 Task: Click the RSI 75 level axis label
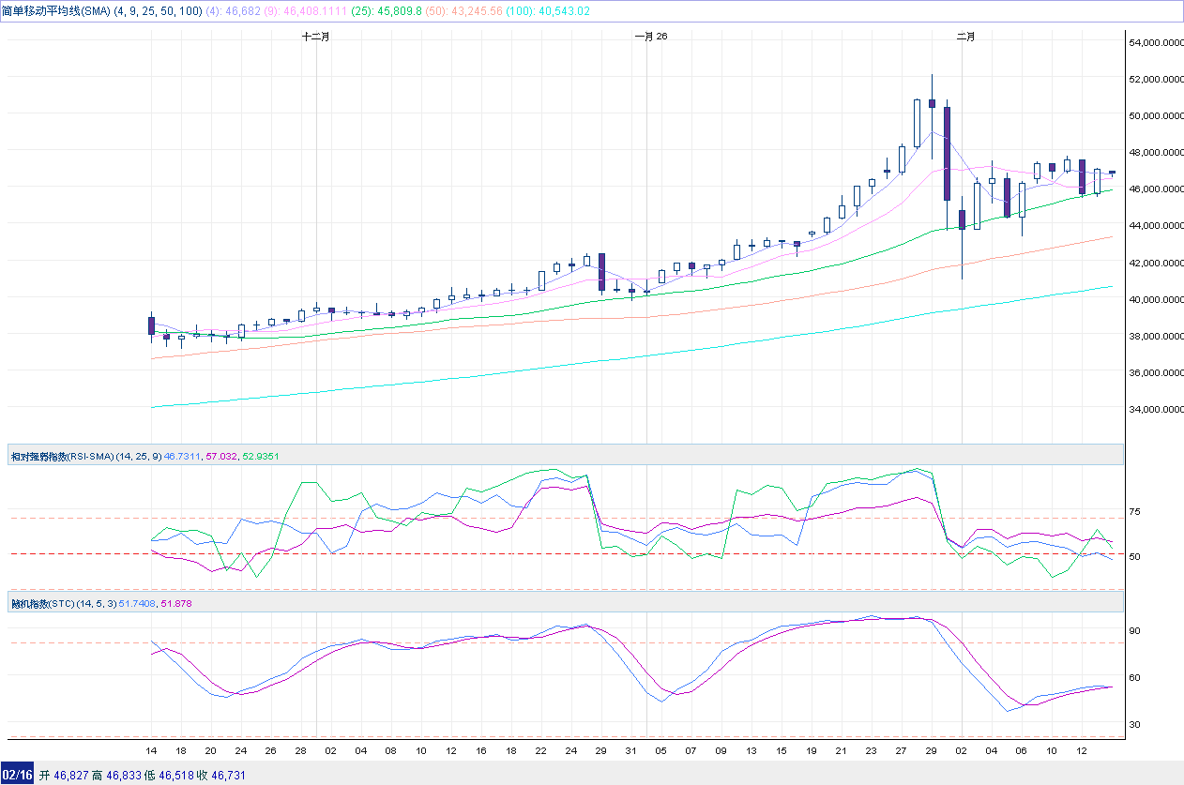point(1134,512)
